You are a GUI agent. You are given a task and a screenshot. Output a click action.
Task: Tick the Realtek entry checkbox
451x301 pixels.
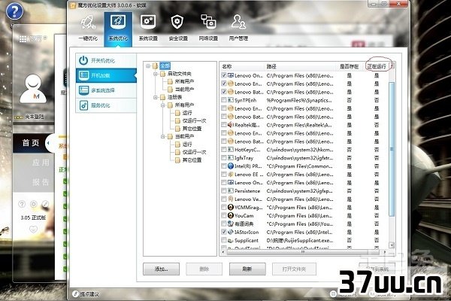[x=224, y=125]
